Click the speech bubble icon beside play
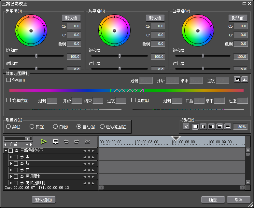Viewport: 254px width, 208px height. [x=56, y=141]
